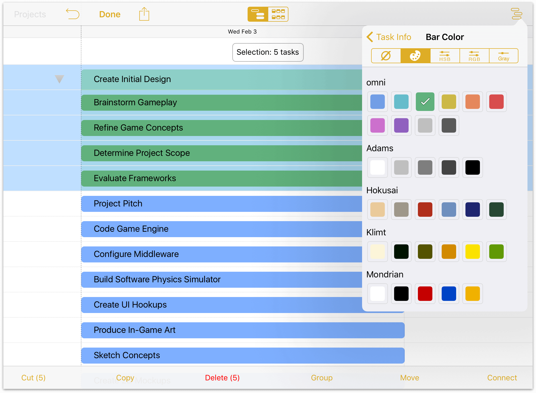The width and height of the screenshot is (536, 393).
Task: Select Determine Project Scope task bar
Action: pyautogui.click(x=222, y=153)
